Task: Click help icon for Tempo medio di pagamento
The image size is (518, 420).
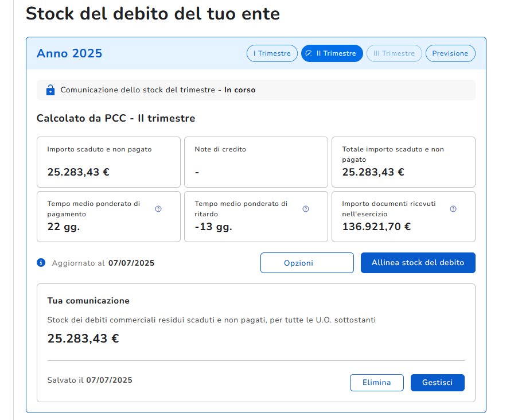Action: click(158, 209)
